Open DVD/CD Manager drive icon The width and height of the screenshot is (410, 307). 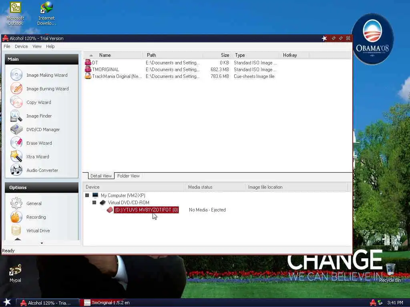coord(16,129)
